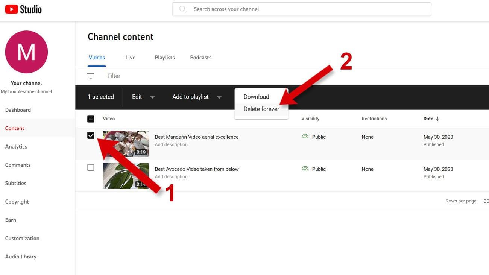Expand the Add to playlist dropdown
489x275 pixels.
pyautogui.click(x=196, y=97)
